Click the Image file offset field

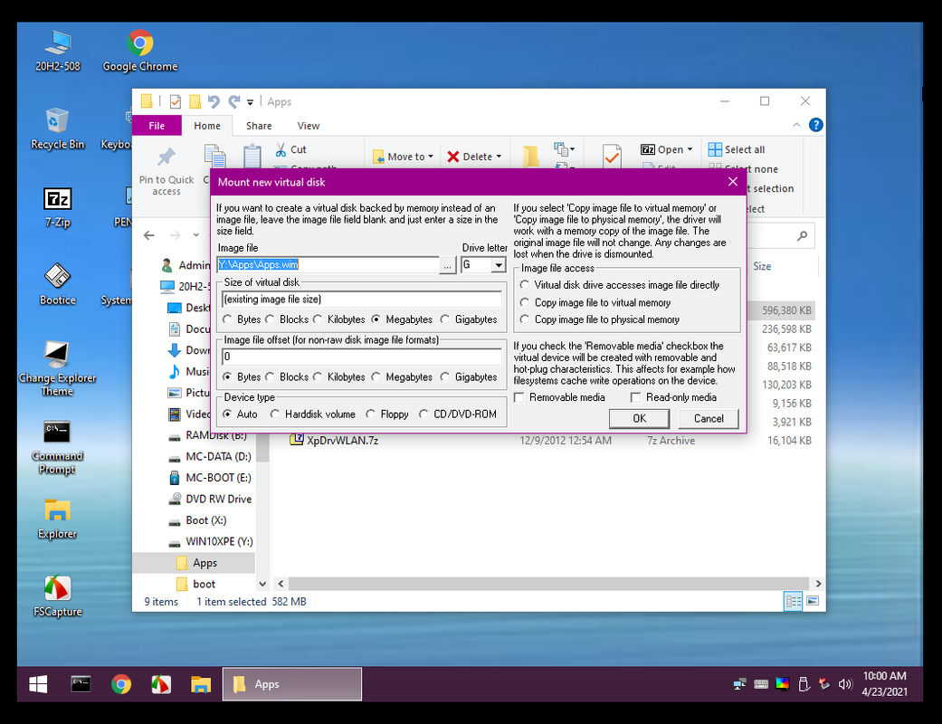click(x=362, y=357)
